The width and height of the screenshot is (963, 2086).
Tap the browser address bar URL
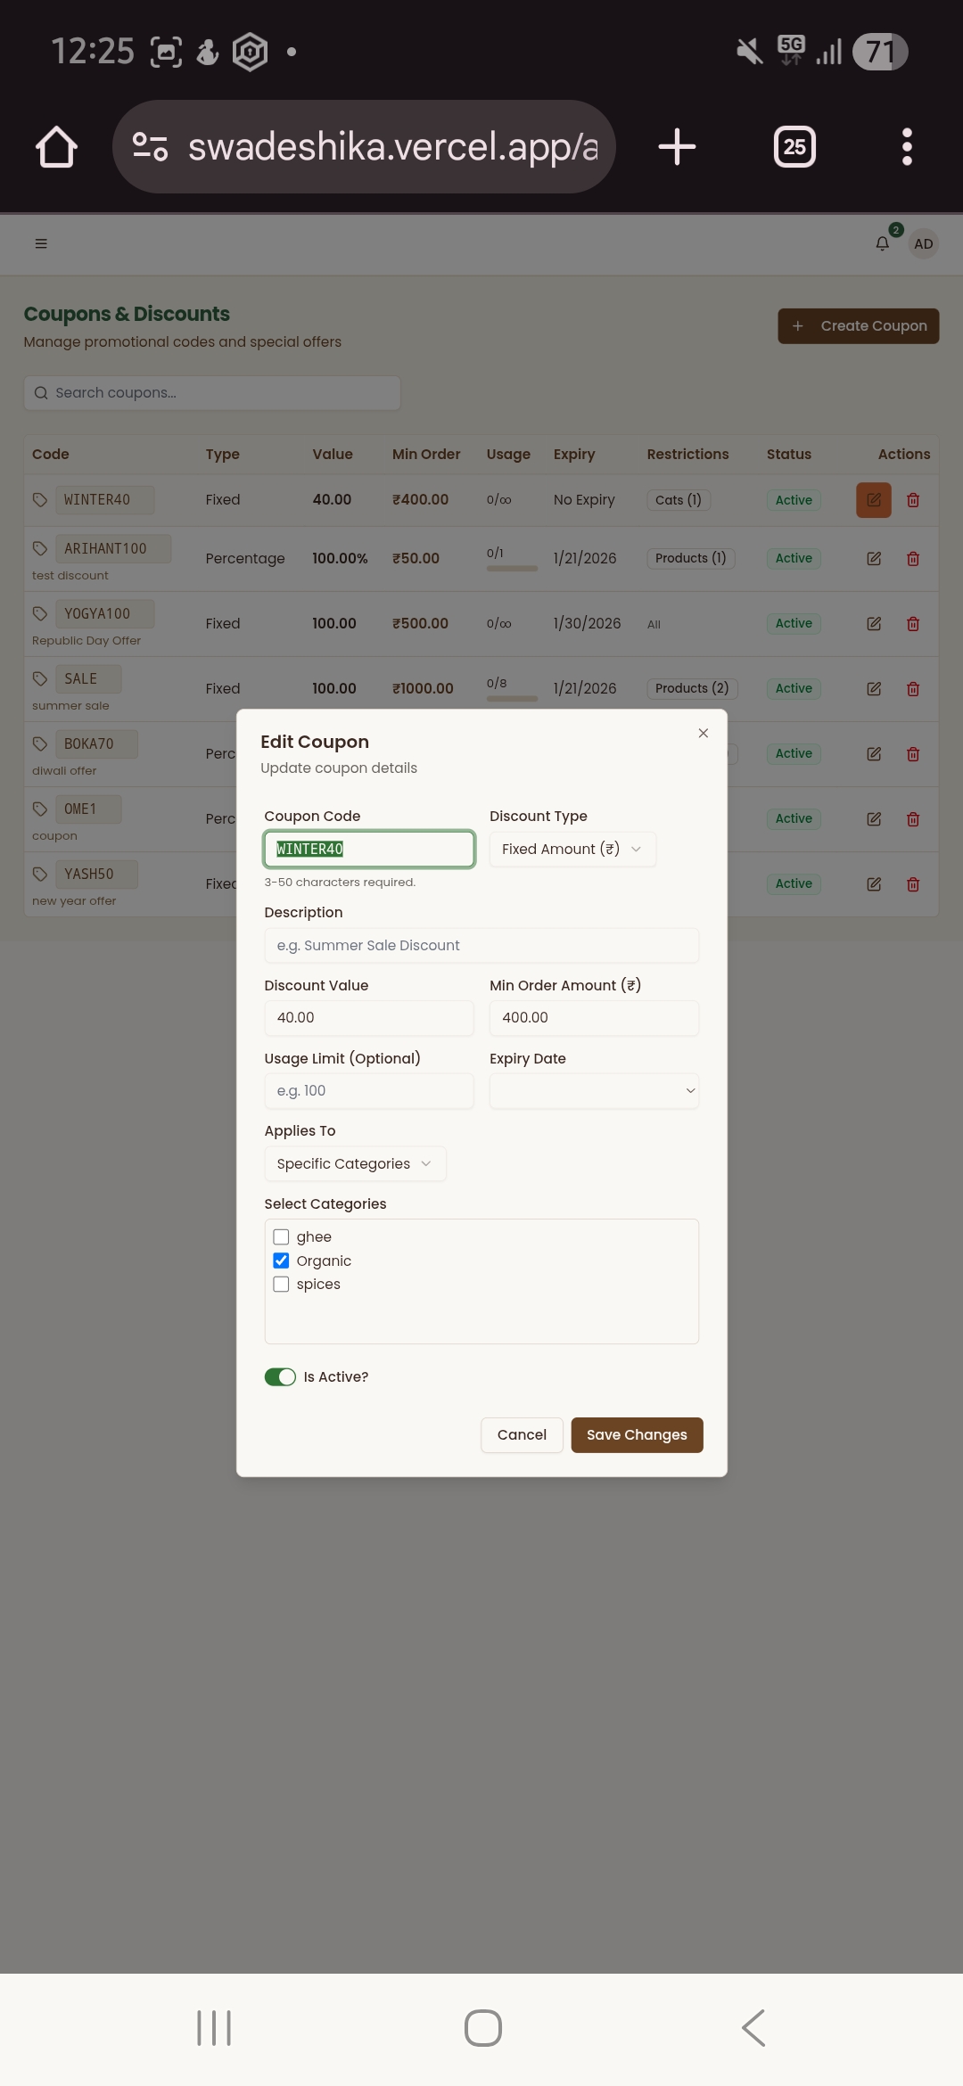pos(392,147)
